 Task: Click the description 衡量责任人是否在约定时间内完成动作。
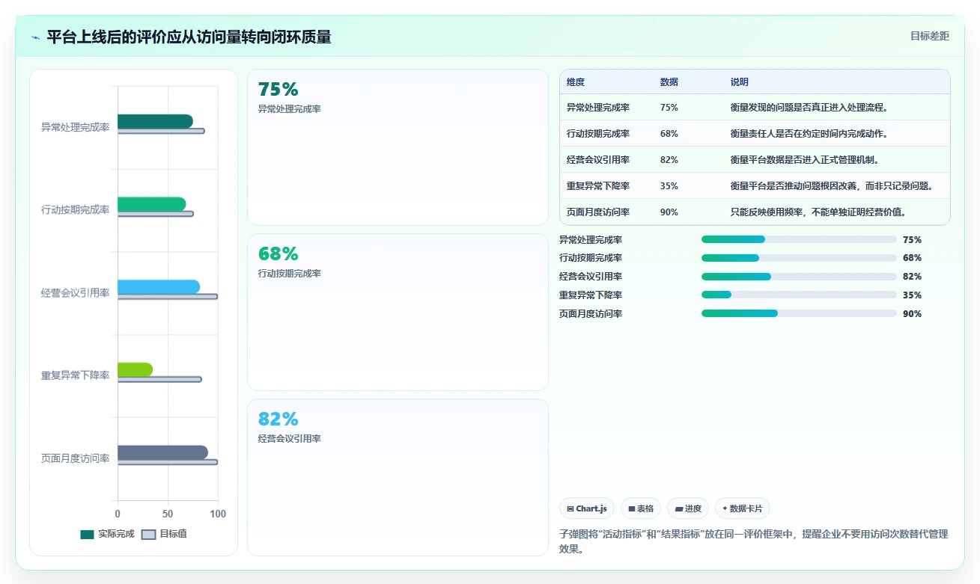[x=810, y=134]
